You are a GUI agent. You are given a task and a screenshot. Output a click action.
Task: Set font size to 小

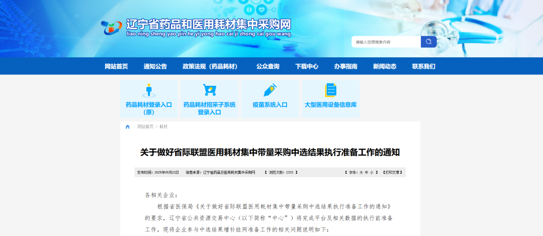pyautogui.click(x=372, y=172)
